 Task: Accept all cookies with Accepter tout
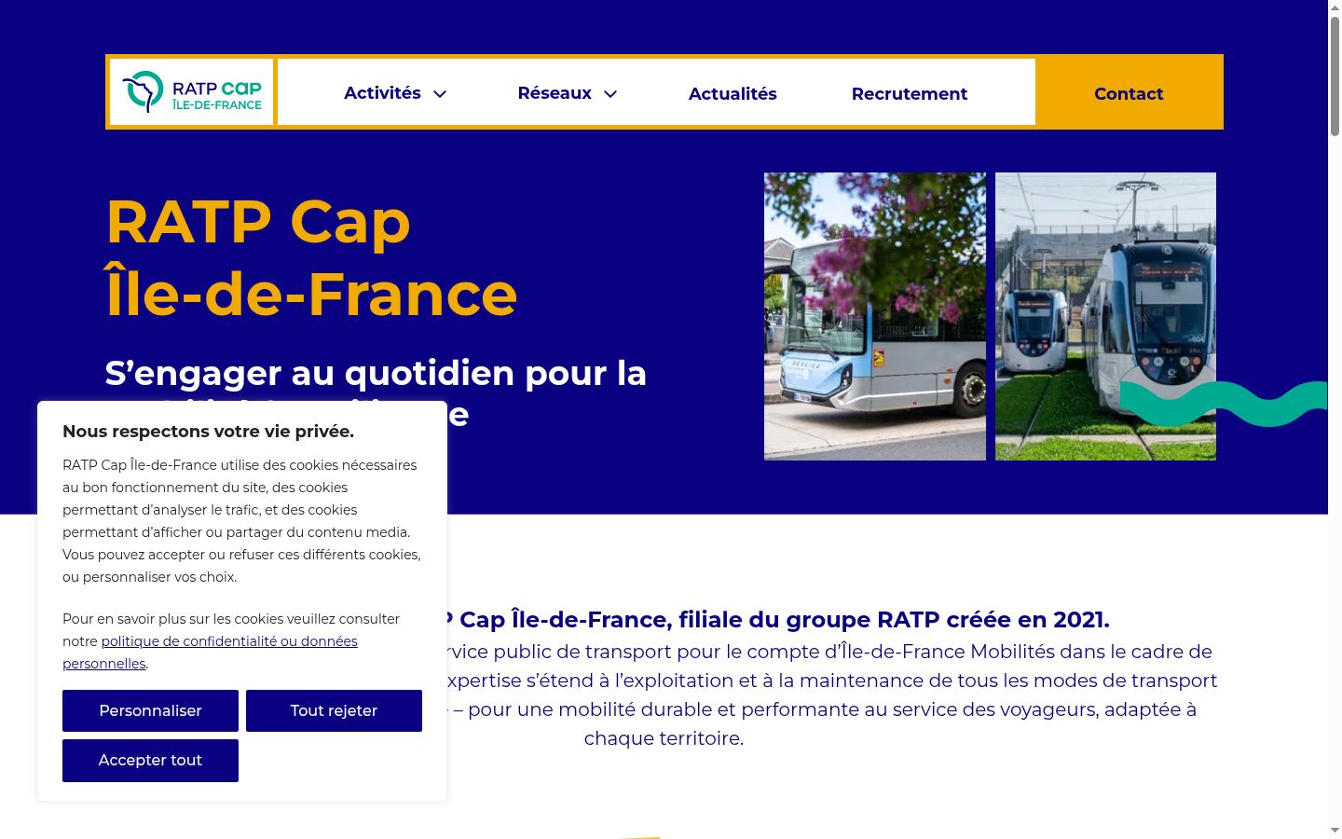(x=150, y=760)
